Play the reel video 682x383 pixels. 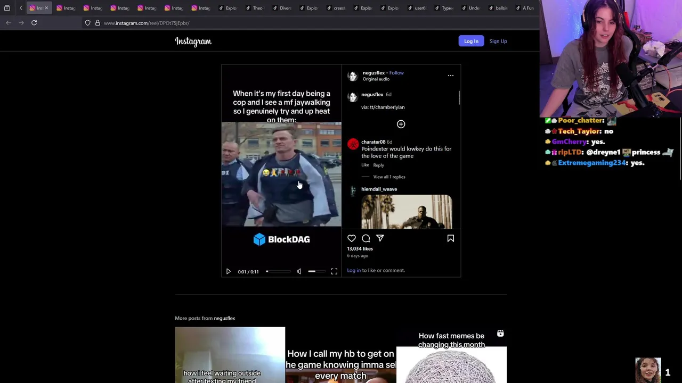pyautogui.click(x=229, y=271)
